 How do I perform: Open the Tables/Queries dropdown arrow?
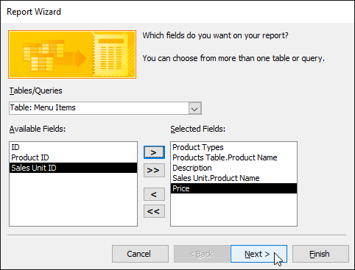pos(194,108)
